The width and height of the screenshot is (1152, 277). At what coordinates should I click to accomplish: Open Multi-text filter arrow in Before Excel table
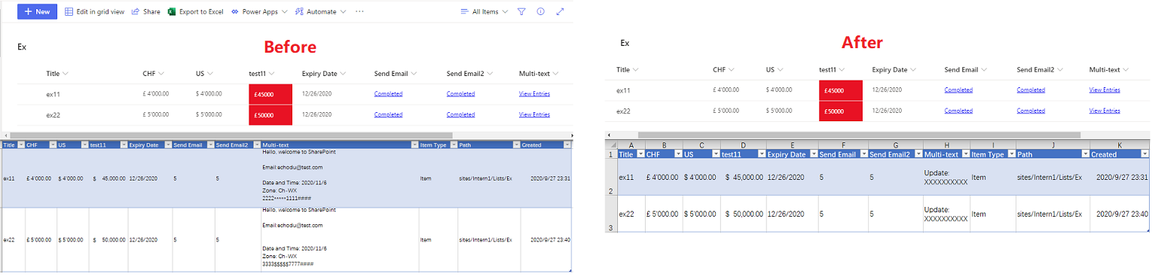click(x=414, y=145)
